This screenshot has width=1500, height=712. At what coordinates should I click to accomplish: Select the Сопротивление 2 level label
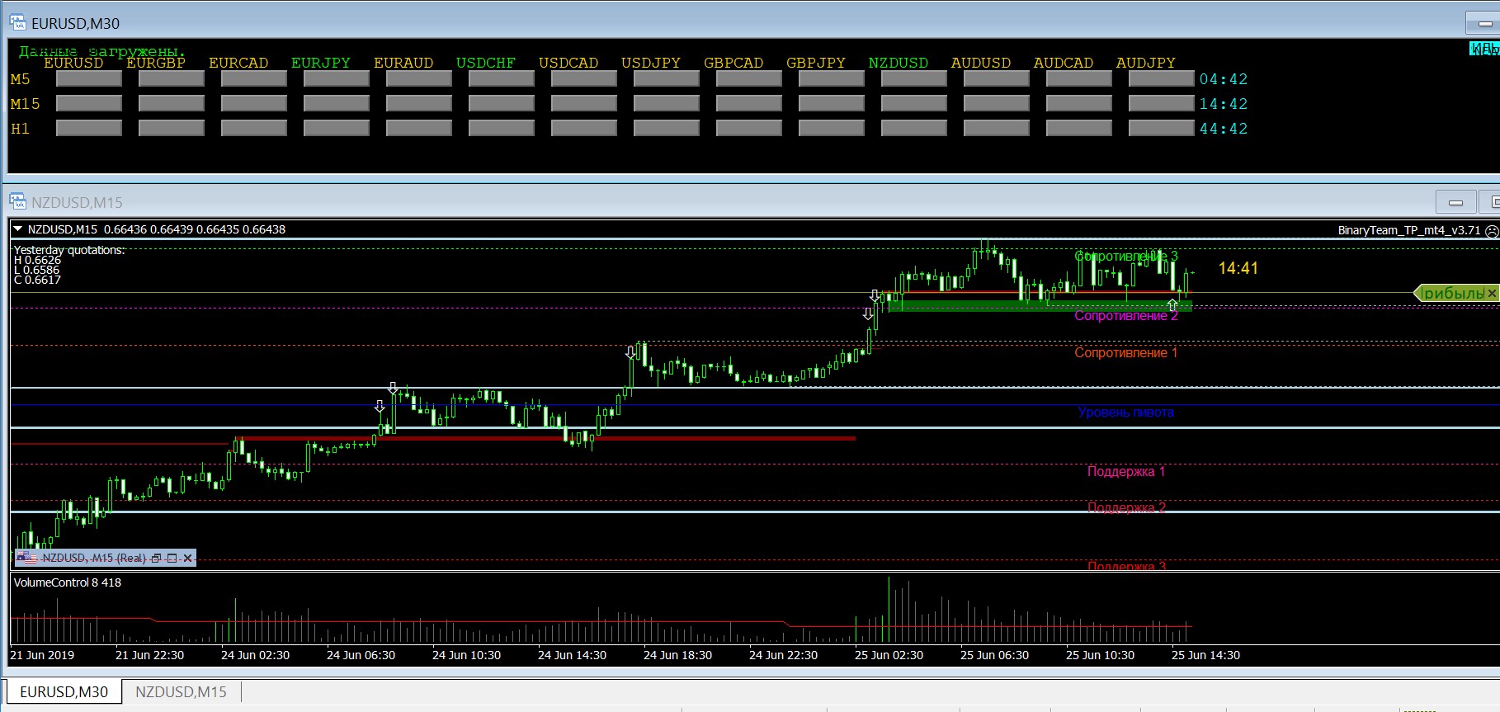1126,316
